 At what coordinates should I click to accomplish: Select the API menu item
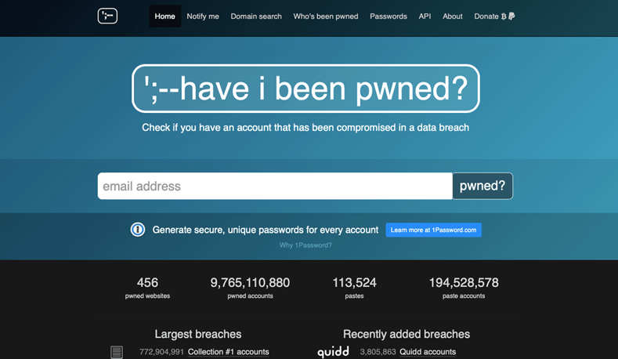(425, 16)
